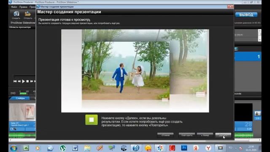
Task: Click the Открыть icon in ProShow toolbar
Action: (x=27, y=15)
